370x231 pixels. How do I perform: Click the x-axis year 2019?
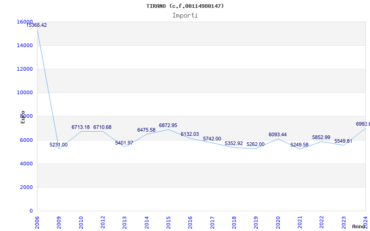click(256, 222)
